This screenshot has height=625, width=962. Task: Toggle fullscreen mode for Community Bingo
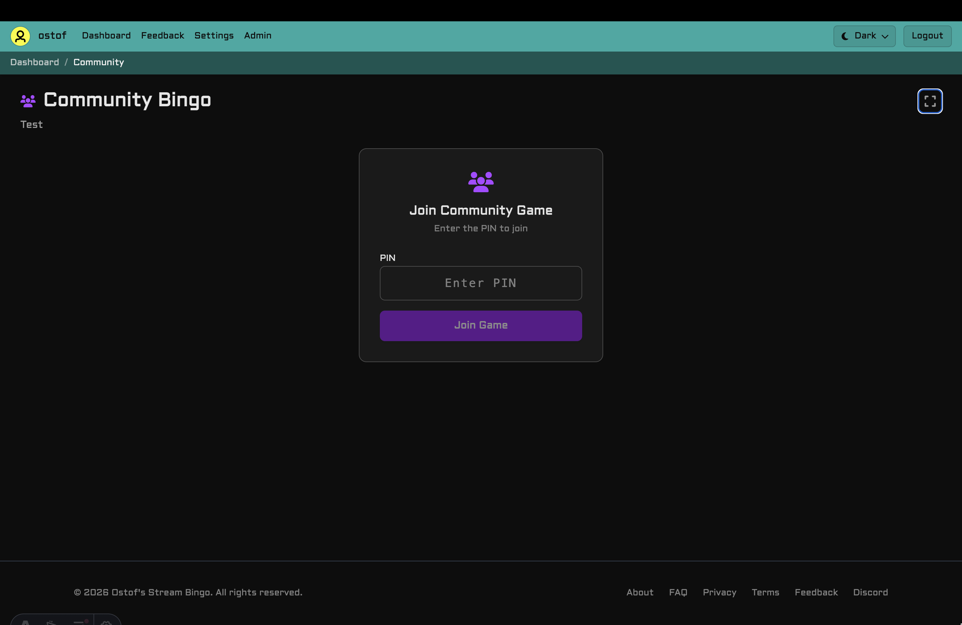point(930,101)
